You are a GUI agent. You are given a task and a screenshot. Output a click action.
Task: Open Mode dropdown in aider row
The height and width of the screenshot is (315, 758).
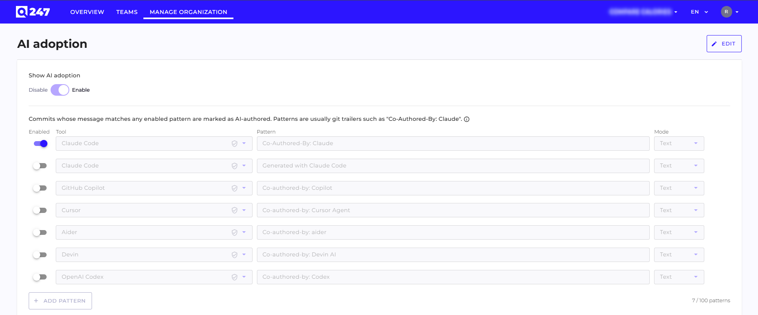pyautogui.click(x=679, y=232)
